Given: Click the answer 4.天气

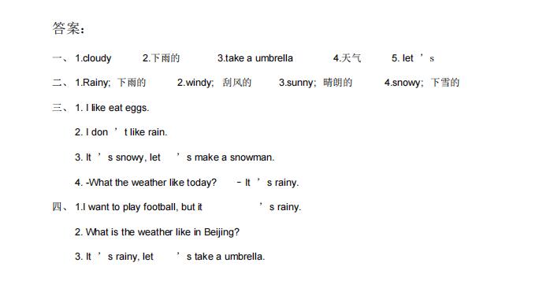Looking at the screenshot, I should click(x=347, y=57).
